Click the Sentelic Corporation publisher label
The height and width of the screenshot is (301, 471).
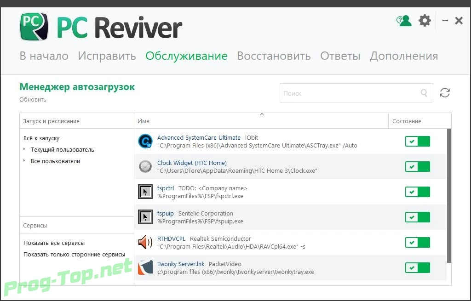click(x=206, y=213)
